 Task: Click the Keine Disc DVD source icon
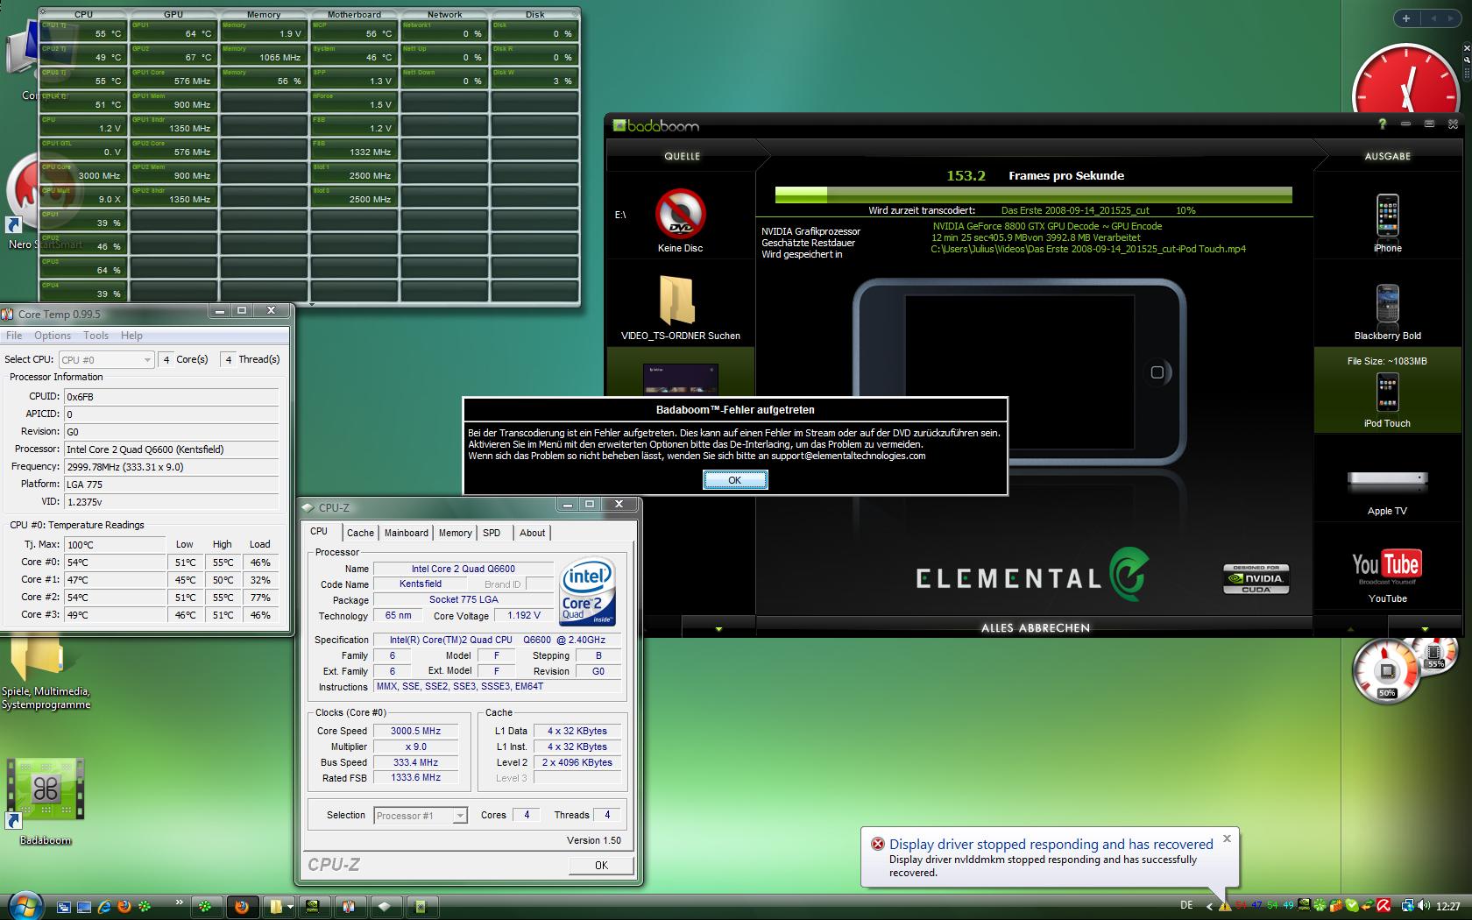(680, 214)
